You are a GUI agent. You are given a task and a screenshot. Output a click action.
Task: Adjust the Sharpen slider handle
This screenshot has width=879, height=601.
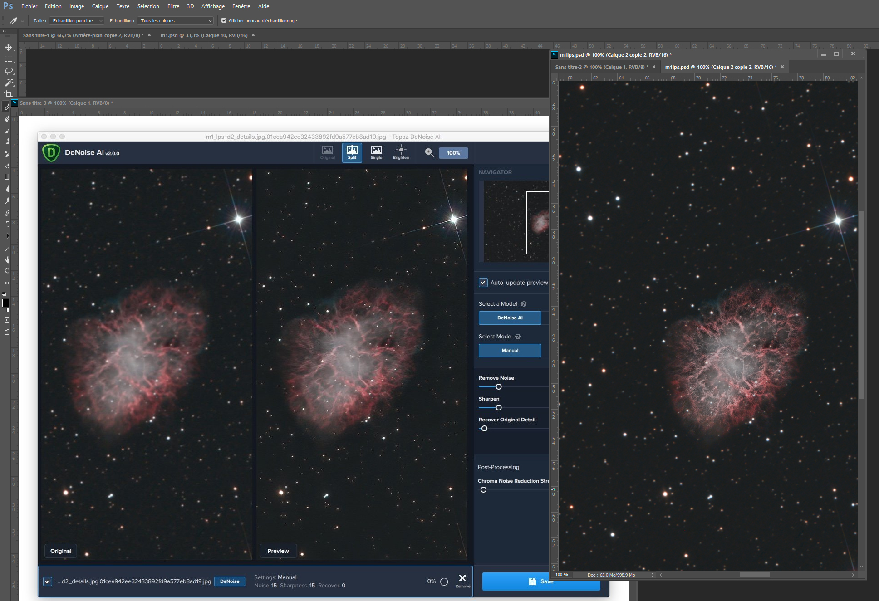[499, 408]
